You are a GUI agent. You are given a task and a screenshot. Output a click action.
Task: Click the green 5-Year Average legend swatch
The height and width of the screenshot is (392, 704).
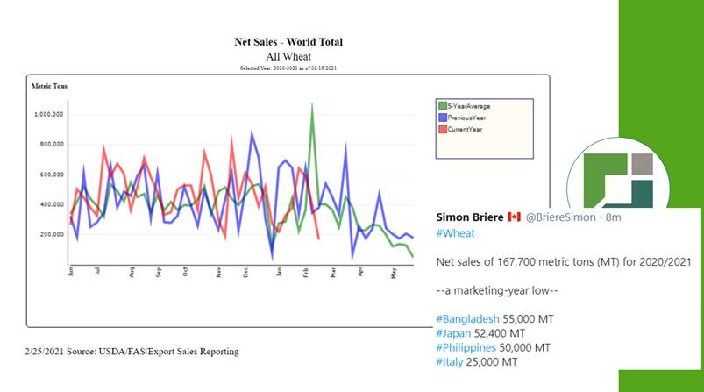tap(444, 106)
